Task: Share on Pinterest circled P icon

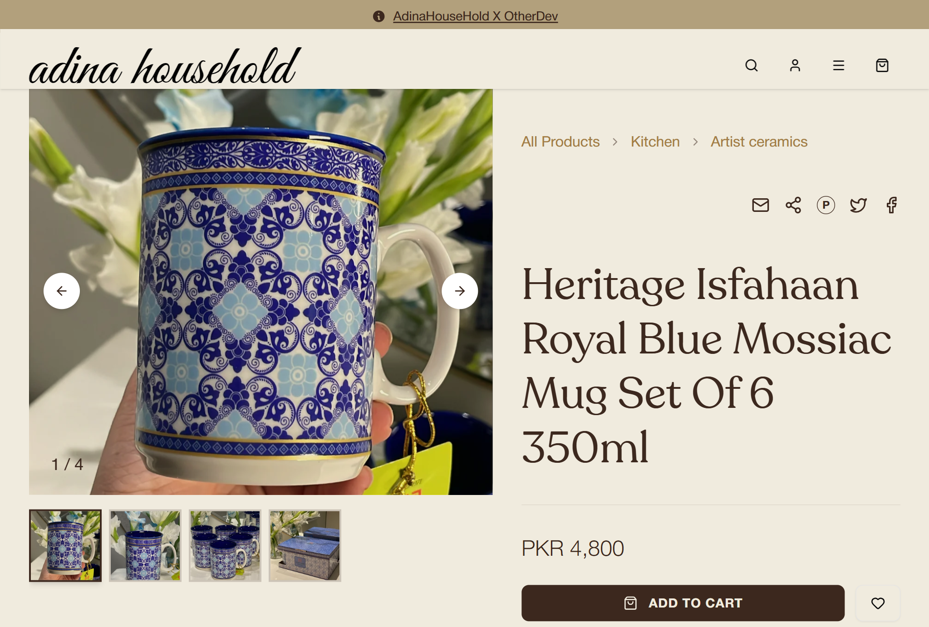Action: click(826, 205)
